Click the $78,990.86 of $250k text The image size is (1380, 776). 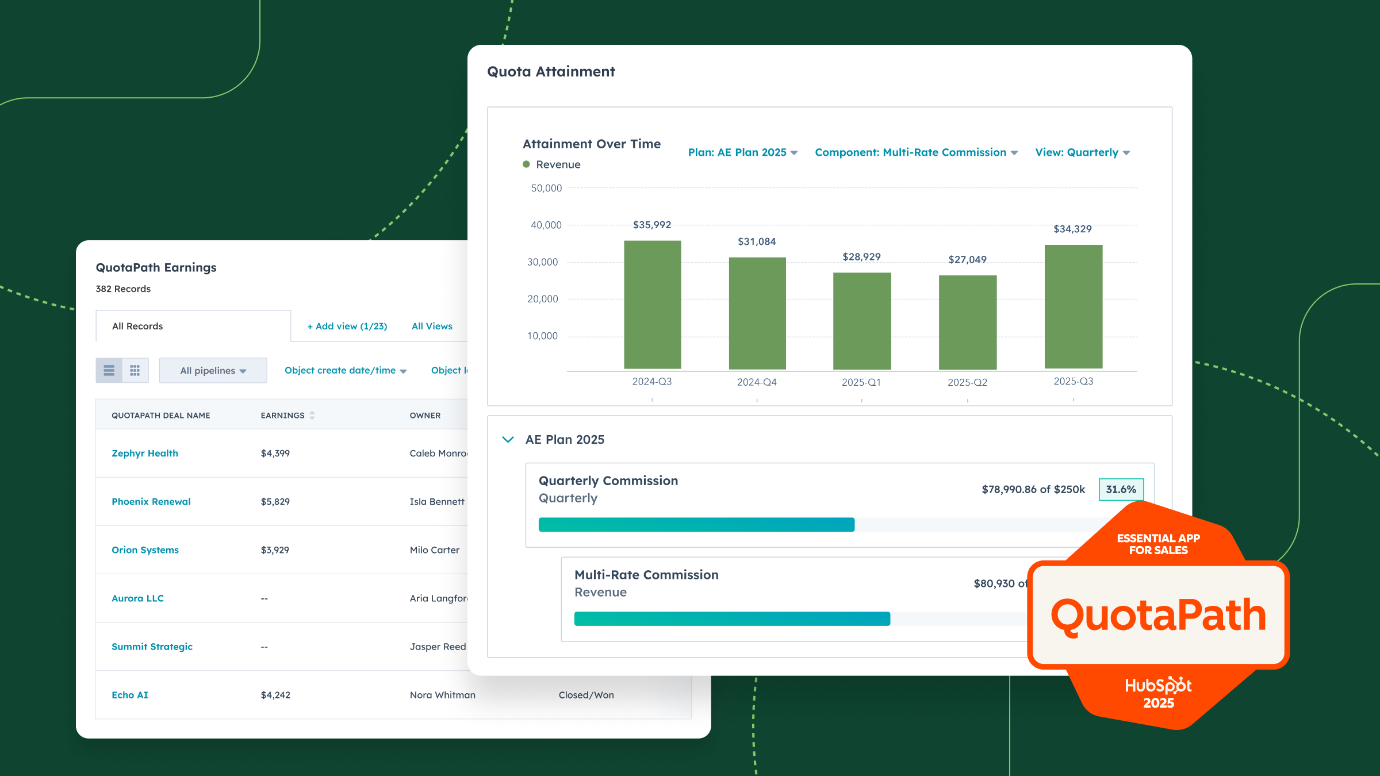point(1033,489)
